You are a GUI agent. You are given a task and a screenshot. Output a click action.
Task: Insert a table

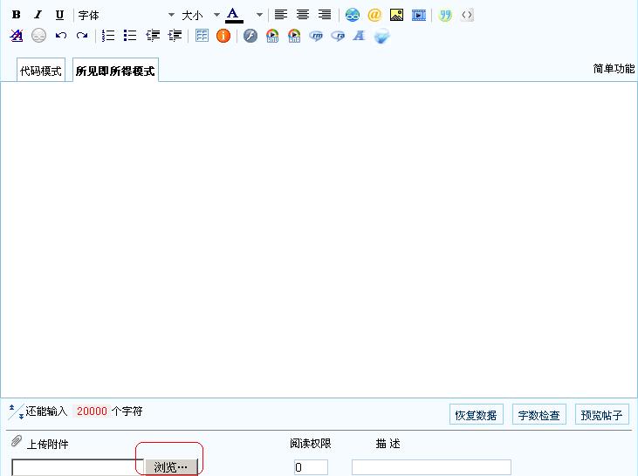tap(202, 36)
